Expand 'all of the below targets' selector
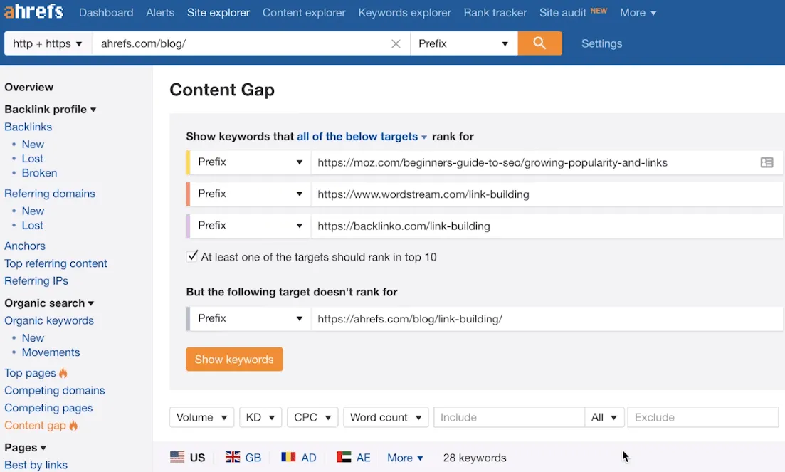785x472 pixels. pyautogui.click(x=362, y=137)
